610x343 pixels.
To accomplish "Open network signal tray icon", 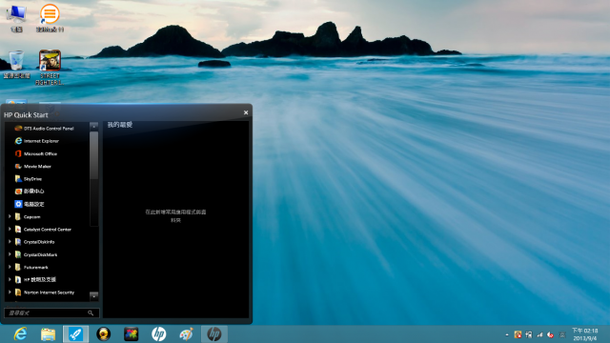I will tap(539, 334).
